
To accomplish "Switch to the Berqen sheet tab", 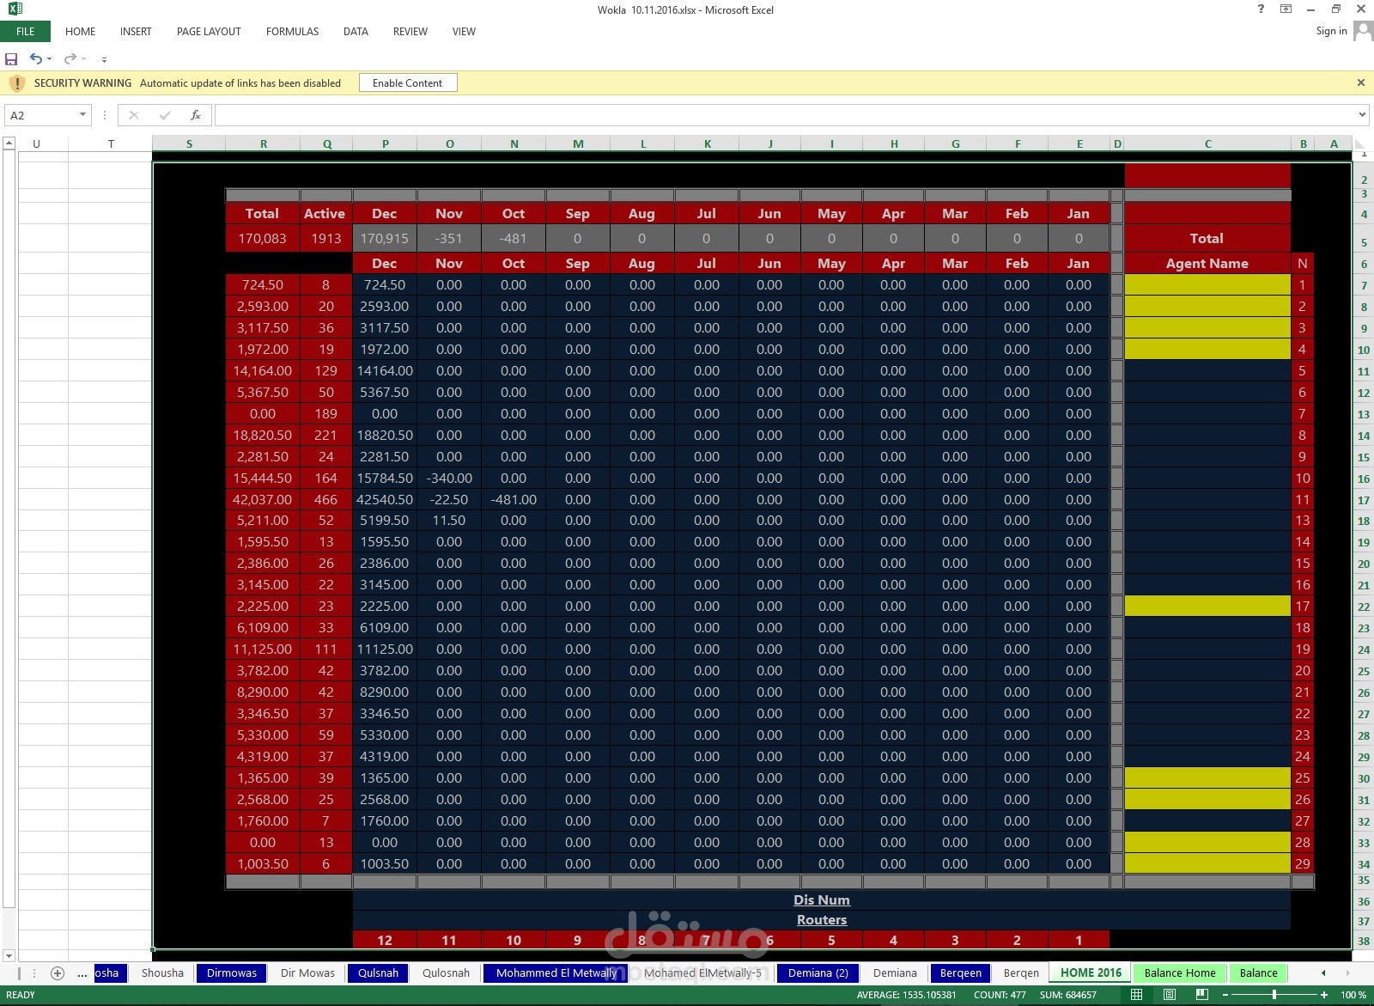I will (x=1021, y=973).
